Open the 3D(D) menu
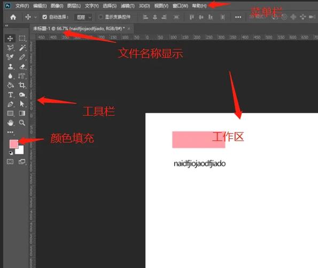The height and width of the screenshot is (268, 318). click(144, 6)
